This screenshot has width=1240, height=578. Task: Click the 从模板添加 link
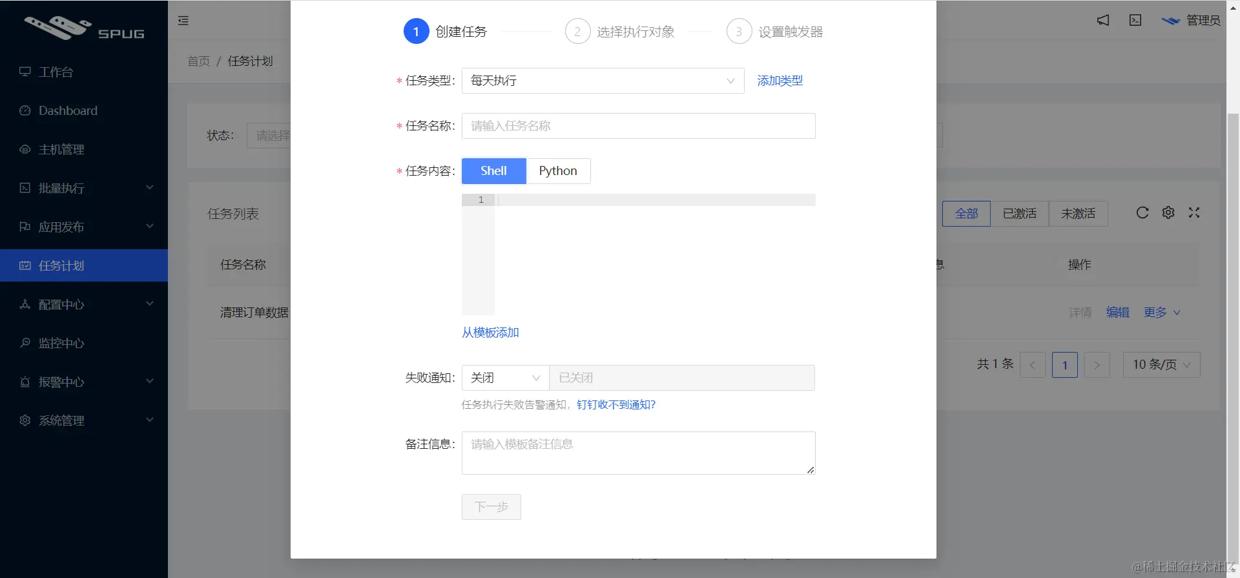[x=490, y=333]
